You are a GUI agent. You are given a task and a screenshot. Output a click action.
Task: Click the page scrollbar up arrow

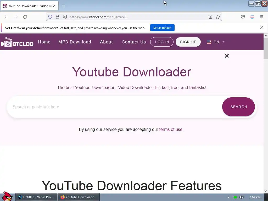click(x=266, y=36)
